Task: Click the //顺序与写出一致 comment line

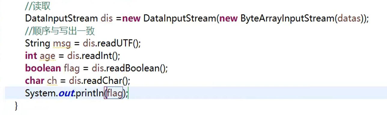Action: coord(60,31)
